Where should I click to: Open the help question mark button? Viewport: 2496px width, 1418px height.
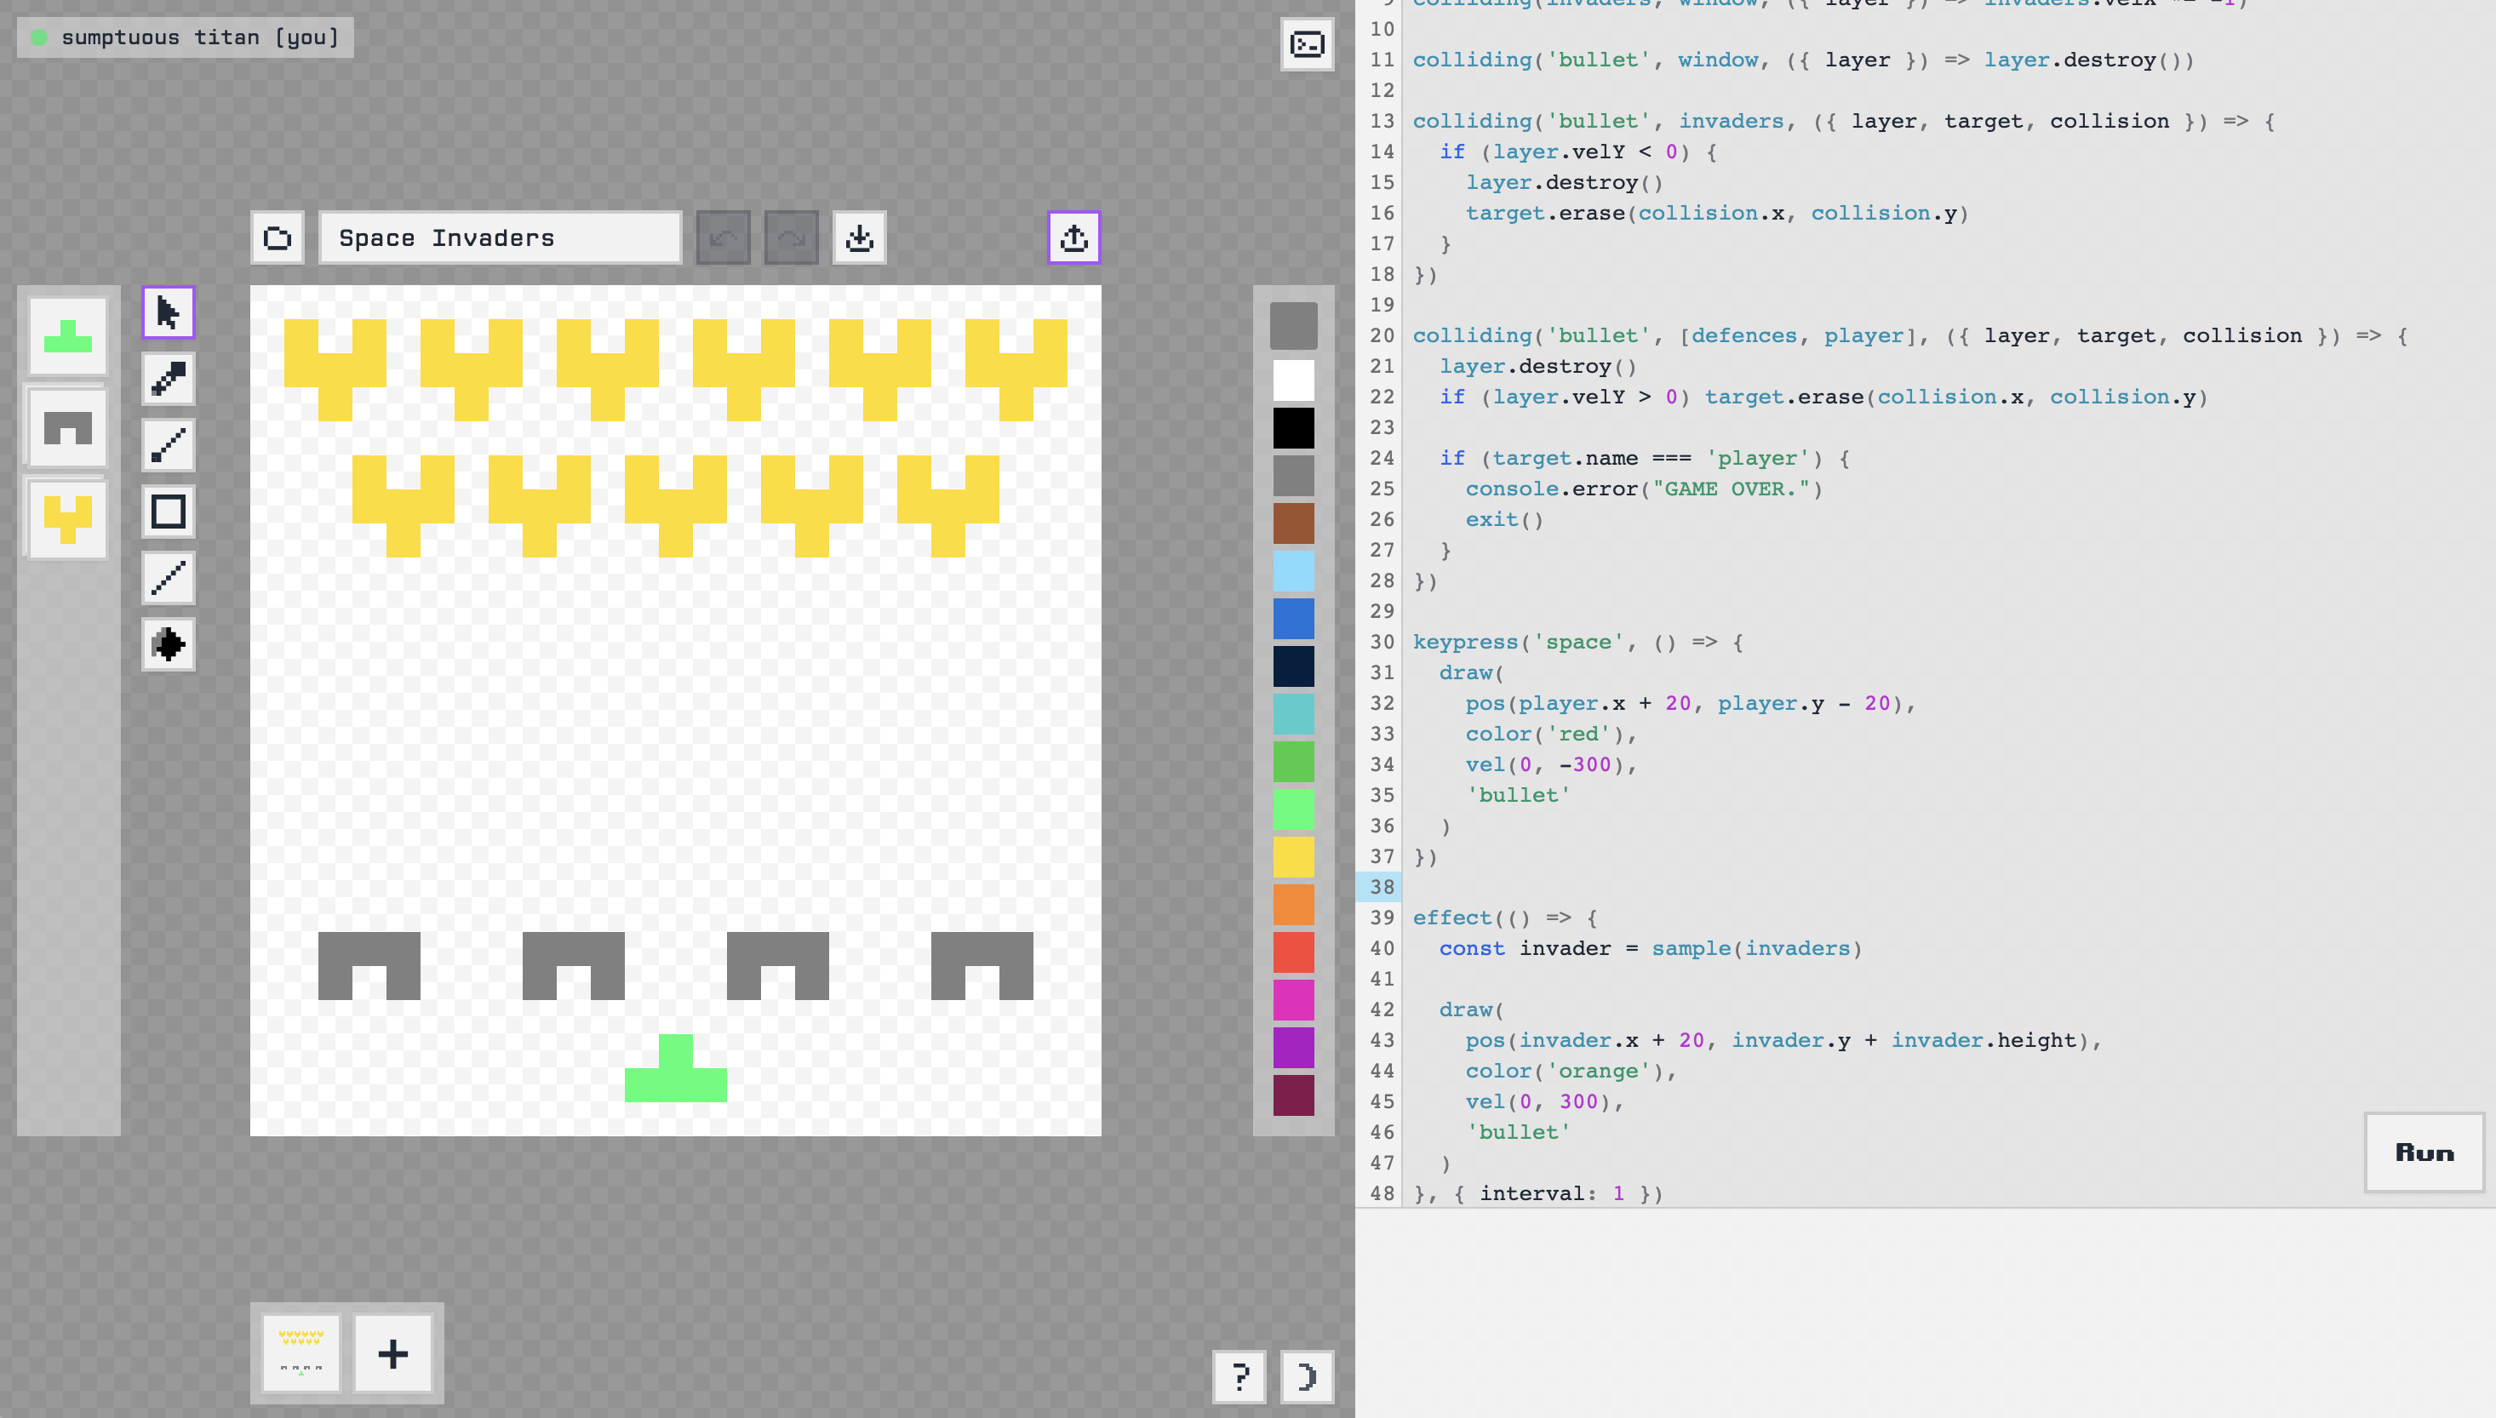click(1239, 1377)
